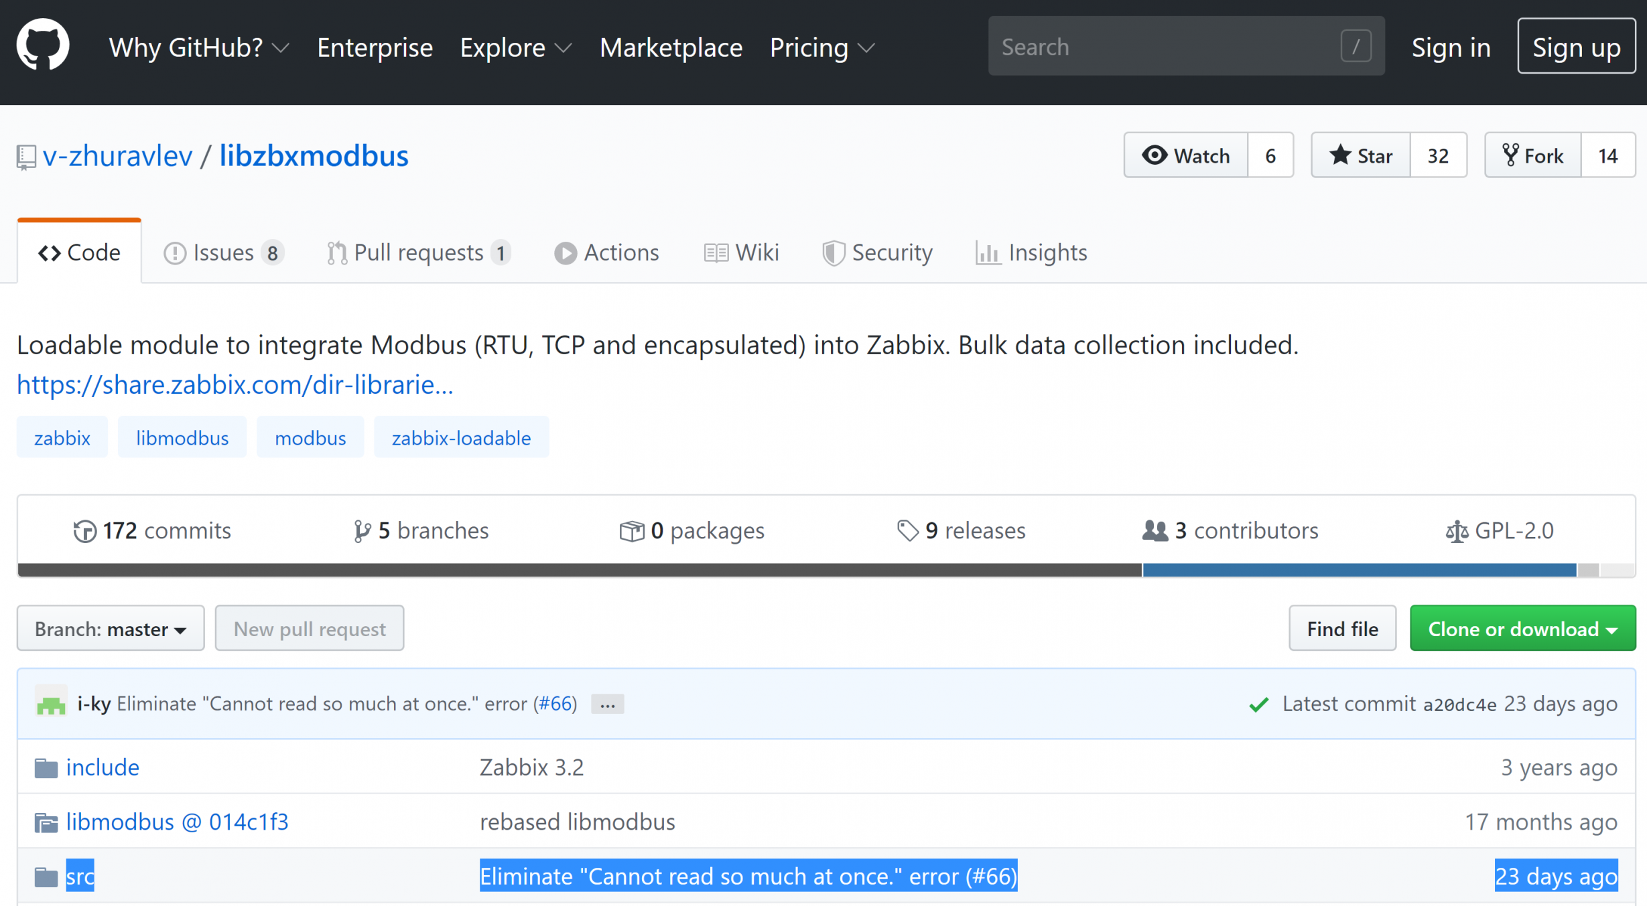The width and height of the screenshot is (1647, 906).
Task: Open the libmodbus submodule folder
Action: click(x=177, y=822)
